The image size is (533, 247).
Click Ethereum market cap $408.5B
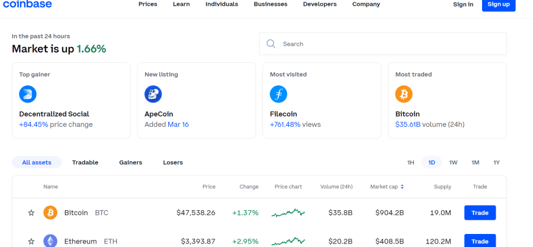(x=390, y=241)
